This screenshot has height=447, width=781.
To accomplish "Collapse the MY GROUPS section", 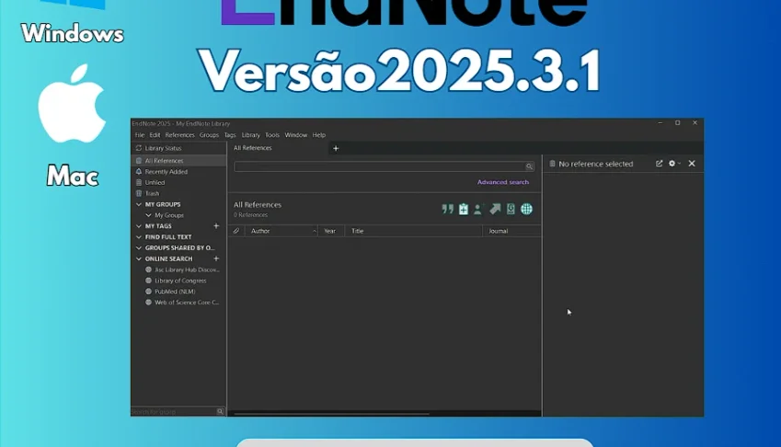I will (x=139, y=204).
